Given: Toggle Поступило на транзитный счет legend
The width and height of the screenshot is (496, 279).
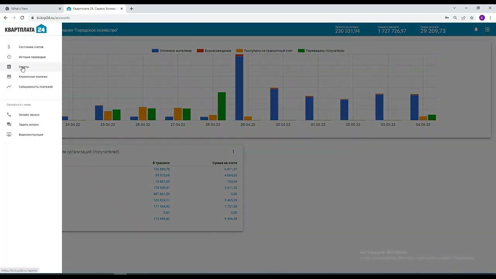Looking at the screenshot, I should (264, 51).
